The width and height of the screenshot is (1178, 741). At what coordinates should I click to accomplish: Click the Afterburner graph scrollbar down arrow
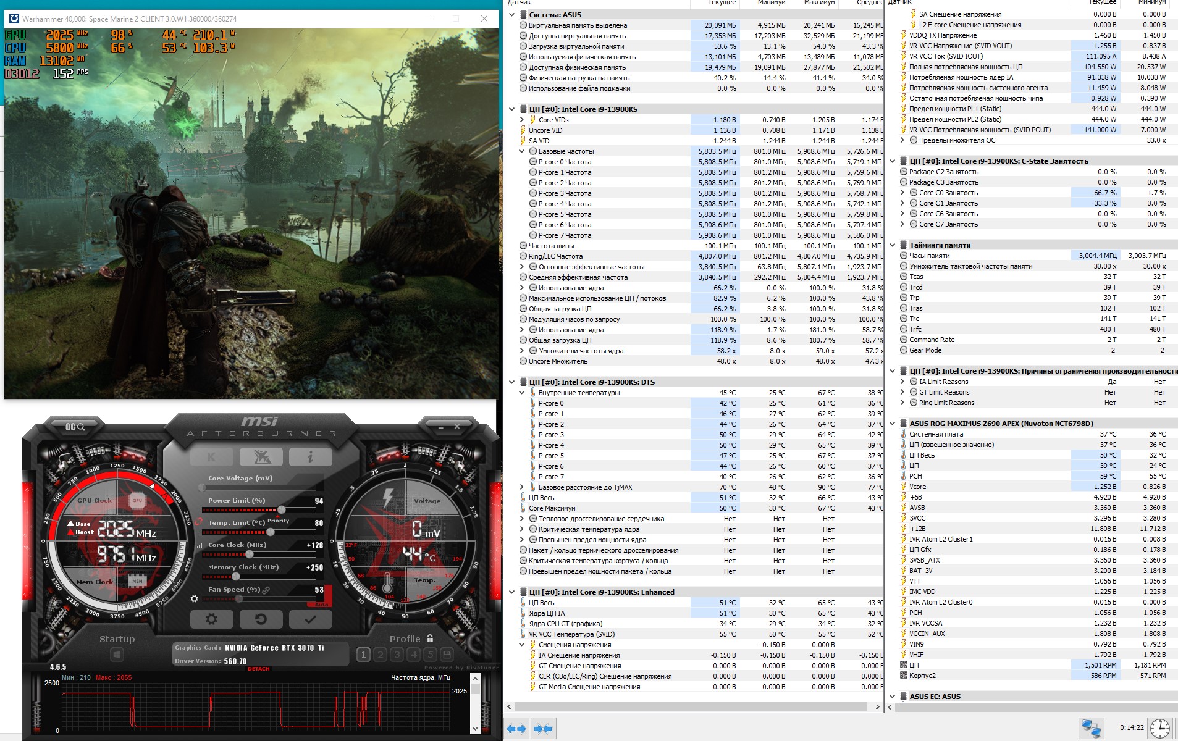pyautogui.click(x=475, y=729)
